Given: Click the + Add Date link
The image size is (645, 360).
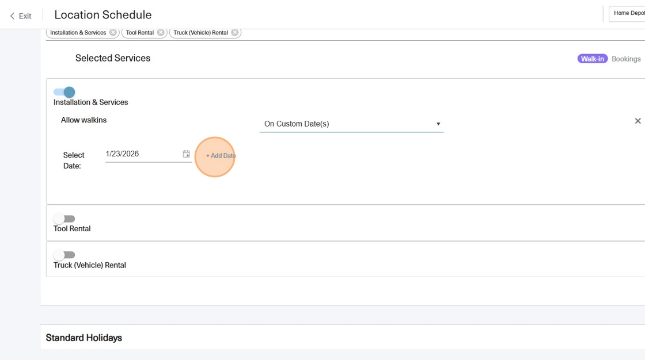Looking at the screenshot, I should tap(221, 156).
